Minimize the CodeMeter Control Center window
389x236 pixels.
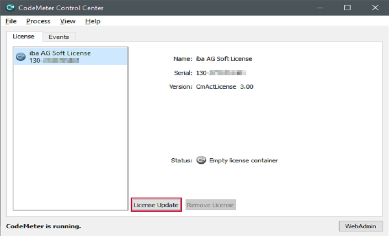[x=320, y=8]
